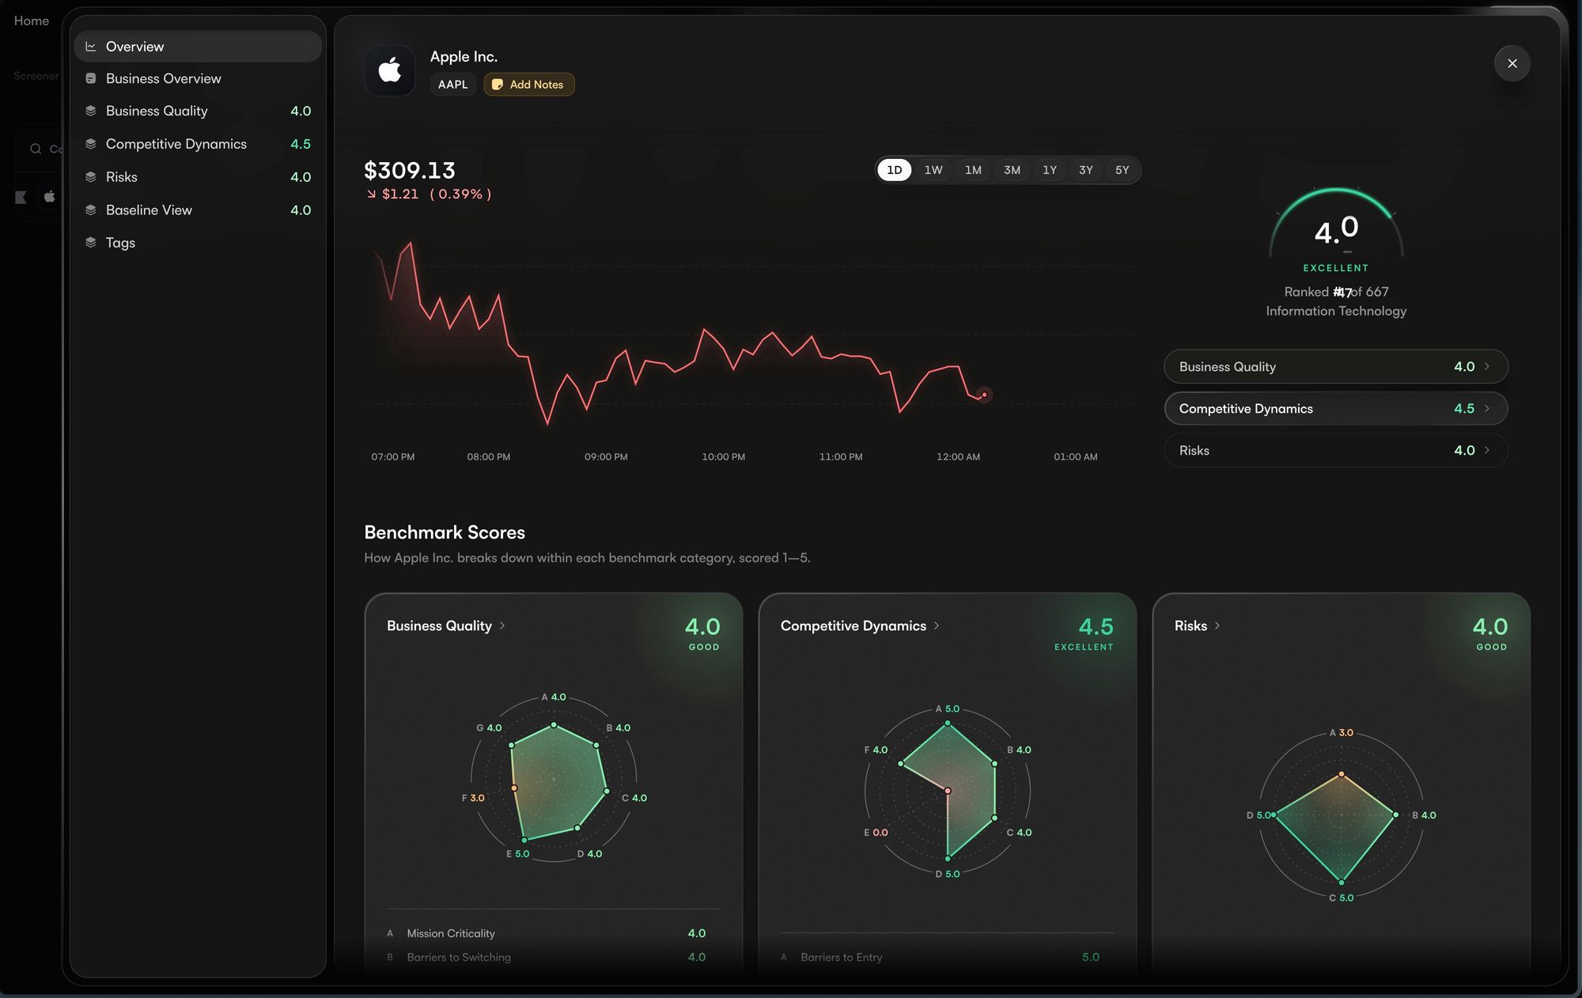Click the Apple icon in background window

click(x=50, y=196)
